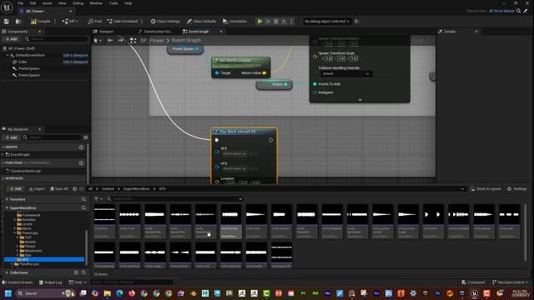Expand the Mushroom folder
The image size is (534, 300).
click(18, 251)
